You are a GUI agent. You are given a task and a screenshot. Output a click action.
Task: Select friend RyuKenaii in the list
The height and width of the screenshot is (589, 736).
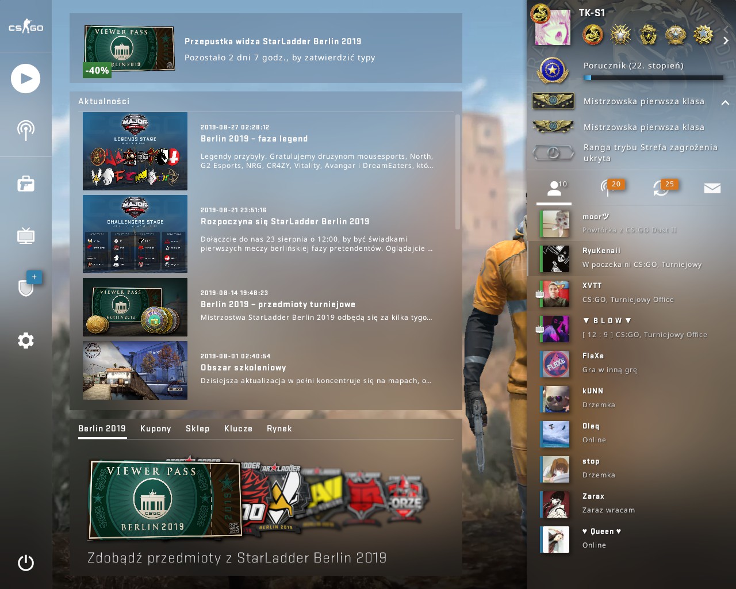coord(631,258)
